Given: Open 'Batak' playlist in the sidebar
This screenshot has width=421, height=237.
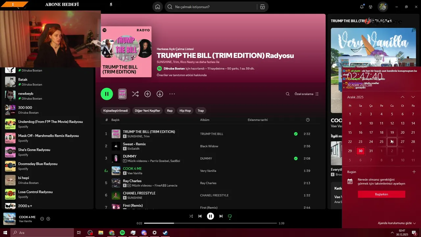Looking at the screenshot, I should click(x=48, y=82).
